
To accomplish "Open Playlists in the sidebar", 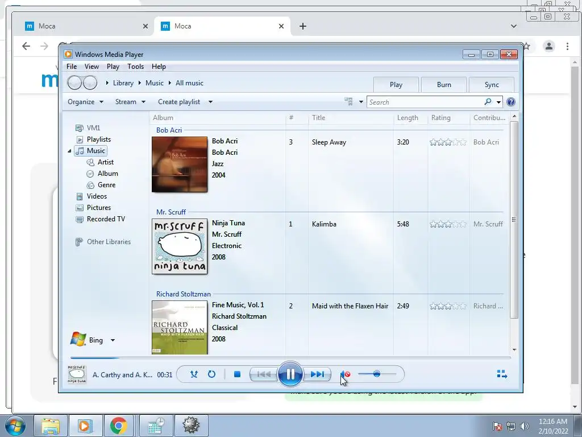I will (x=94, y=139).
